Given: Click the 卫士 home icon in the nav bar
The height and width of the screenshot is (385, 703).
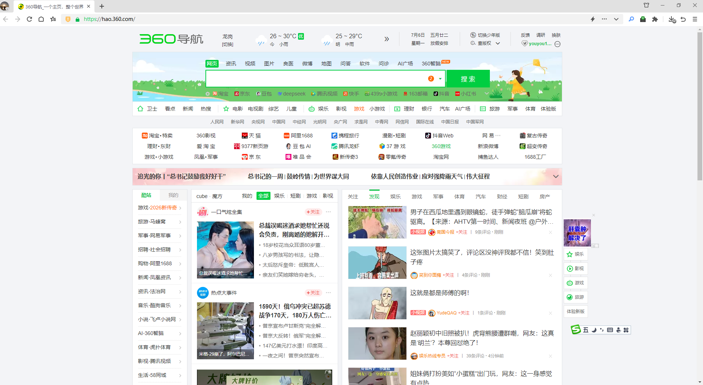Looking at the screenshot, I should (140, 109).
